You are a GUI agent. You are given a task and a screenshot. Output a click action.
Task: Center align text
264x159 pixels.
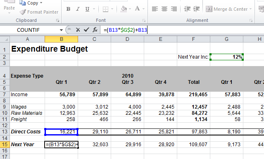click(164, 9)
